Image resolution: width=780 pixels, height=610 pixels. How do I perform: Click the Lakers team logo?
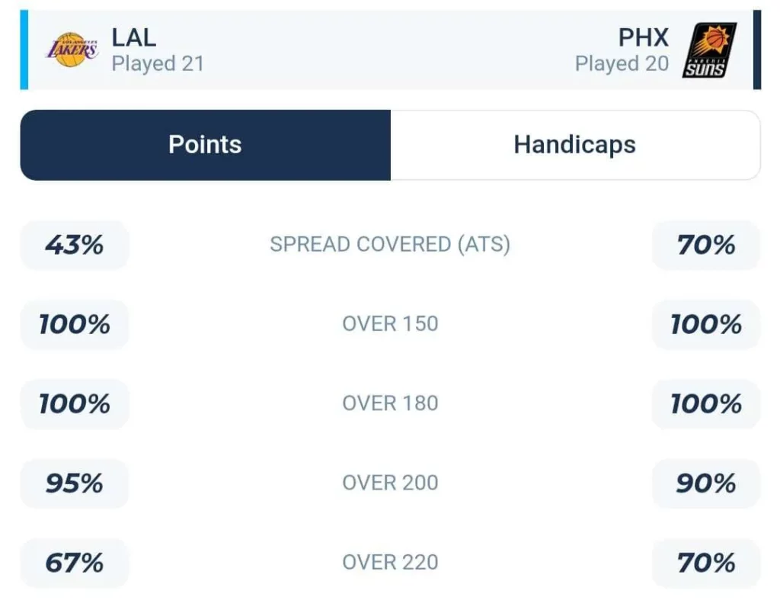(x=72, y=50)
